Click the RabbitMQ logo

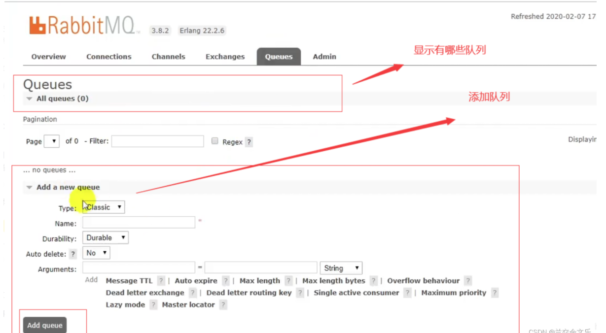pyautogui.click(x=84, y=26)
